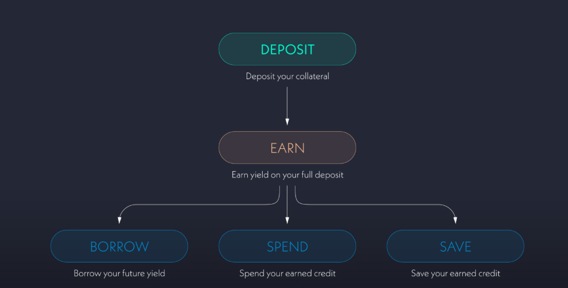This screenshot has width=568, height=288.
Task: Select the EARN step button
Action: [x=287, y=148]
